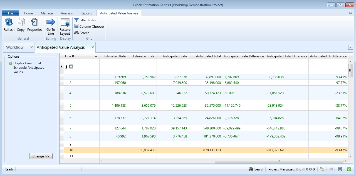356x176 pixels.
Task: Collapse the ribbon using the chevron
Action: (x=350, y=13)
